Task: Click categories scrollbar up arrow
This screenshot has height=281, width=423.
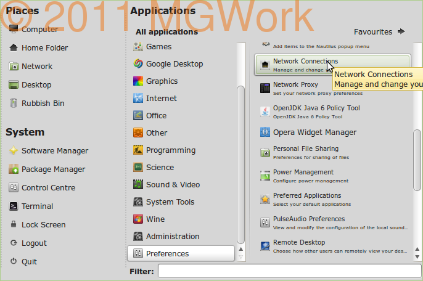Action: click(x=241, y=249)
